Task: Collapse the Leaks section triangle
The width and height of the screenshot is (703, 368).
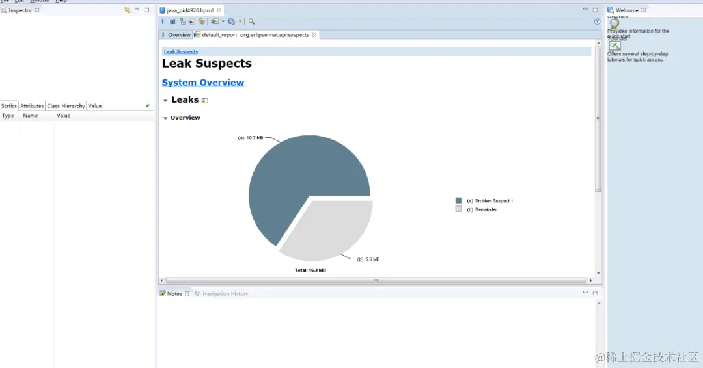Action: (x=165, y=101)
